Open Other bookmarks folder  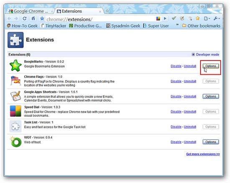pyautogui.click(x=201, y=26)
